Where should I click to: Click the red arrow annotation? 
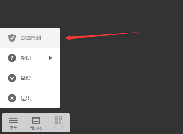pos(103,36)
